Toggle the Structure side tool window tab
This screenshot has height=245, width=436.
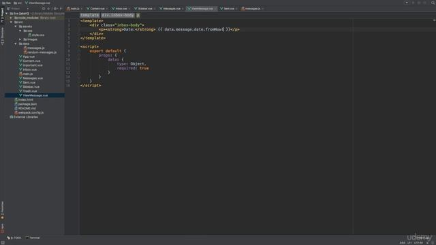pos(2,36)
